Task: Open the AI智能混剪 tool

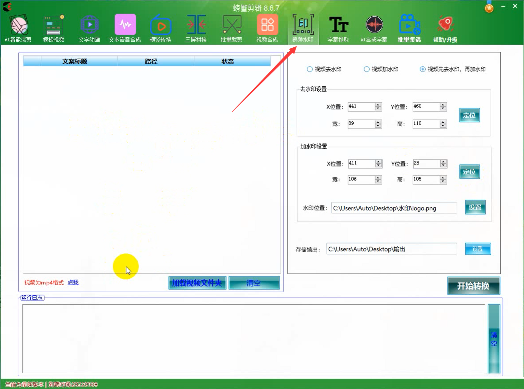Action: pos(18,29)
